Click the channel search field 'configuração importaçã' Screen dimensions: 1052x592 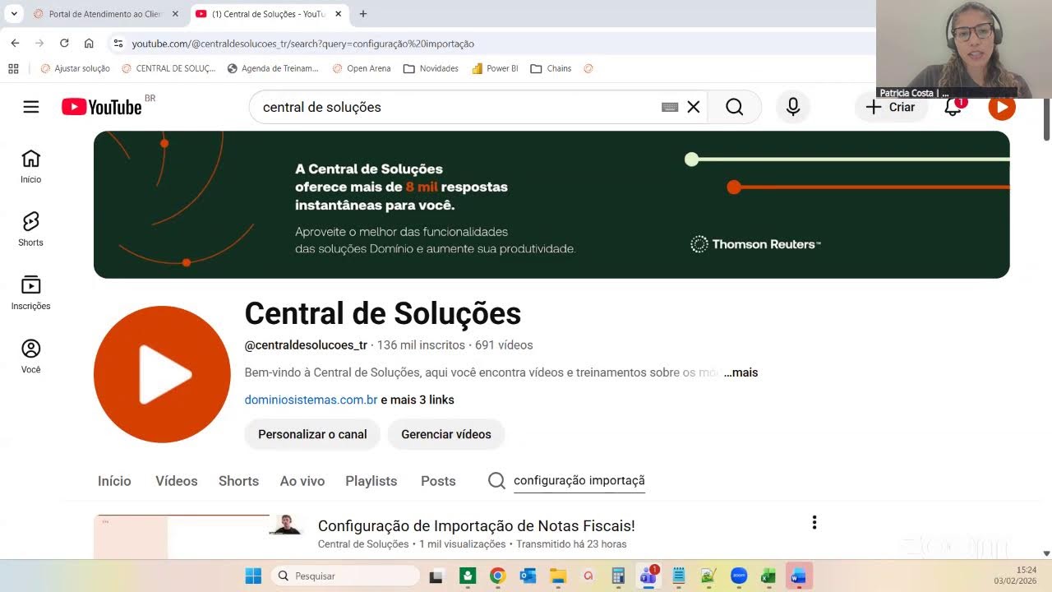(579, 480)
